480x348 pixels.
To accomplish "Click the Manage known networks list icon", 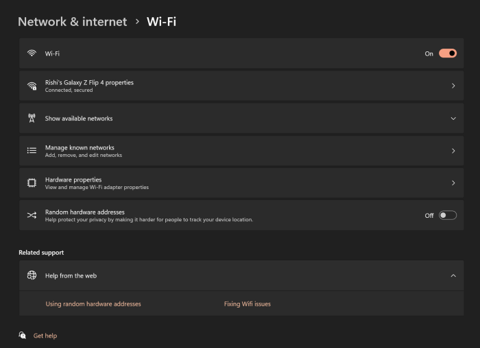I will [x=32, y=151].
